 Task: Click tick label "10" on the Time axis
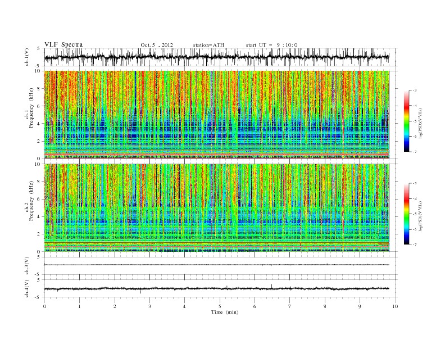pos(395,306)
